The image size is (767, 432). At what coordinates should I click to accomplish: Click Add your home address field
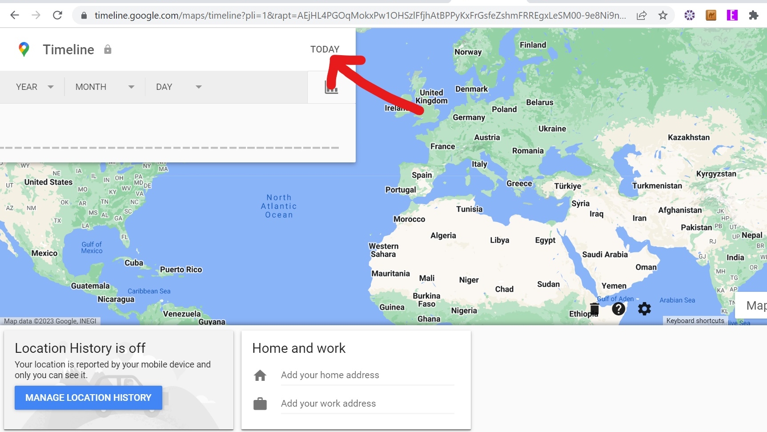[x=367, y=375]
